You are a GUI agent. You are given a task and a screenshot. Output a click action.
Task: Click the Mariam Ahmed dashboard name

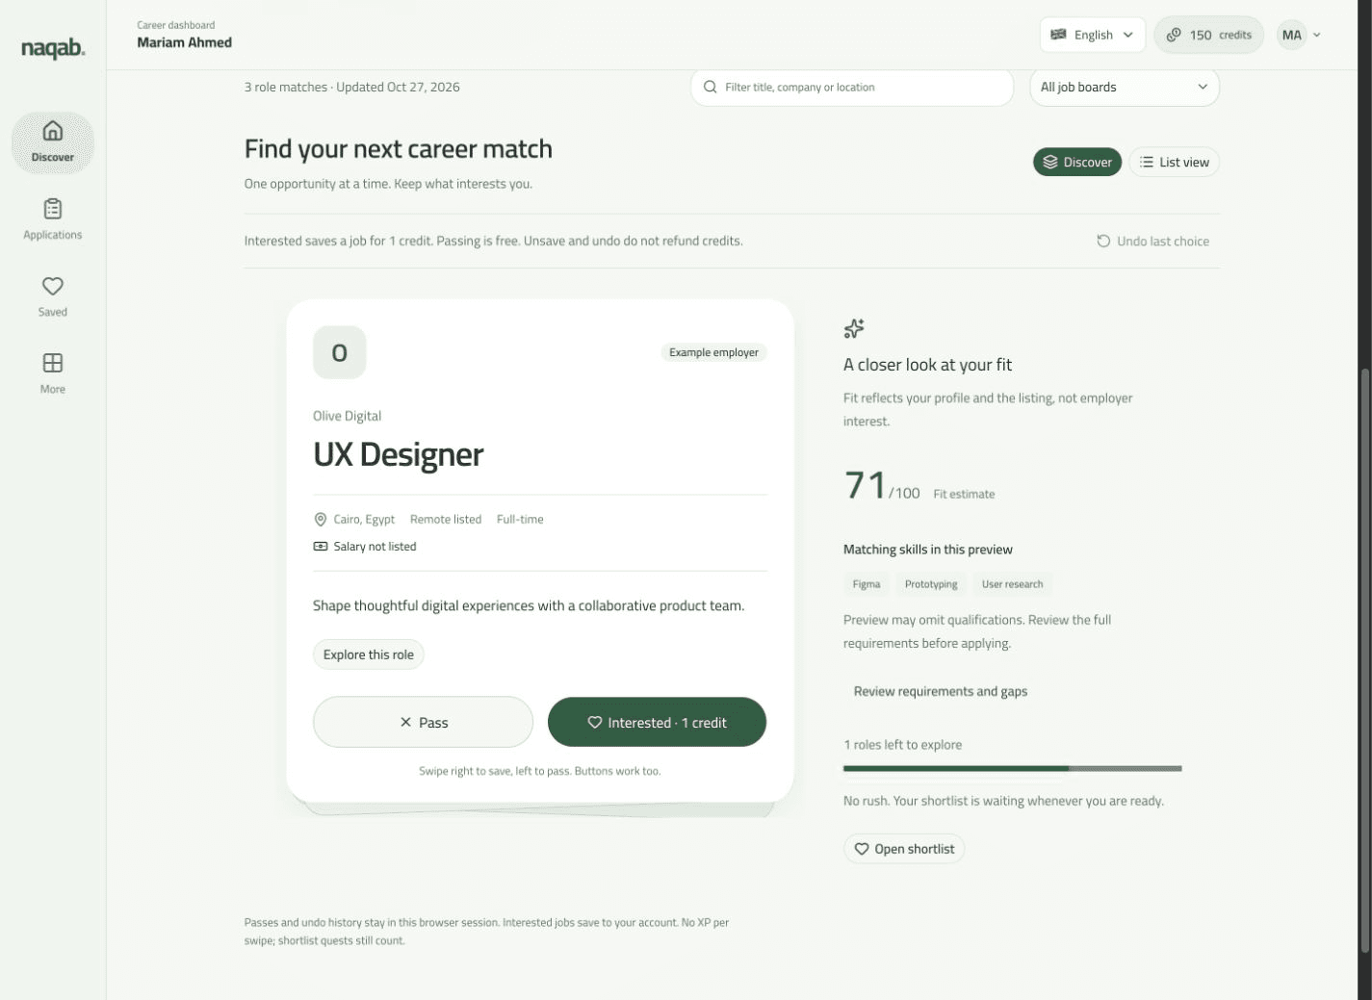(184, 42)
